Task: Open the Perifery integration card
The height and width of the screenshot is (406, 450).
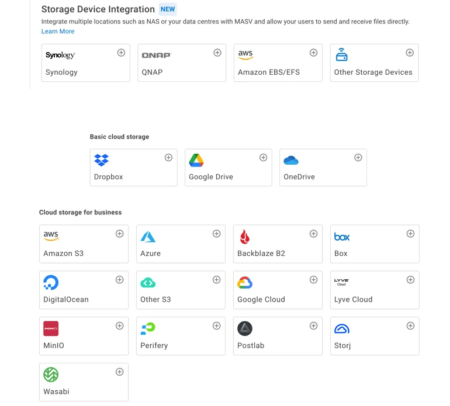Action: pyautogui.click(x=181, y=336)
